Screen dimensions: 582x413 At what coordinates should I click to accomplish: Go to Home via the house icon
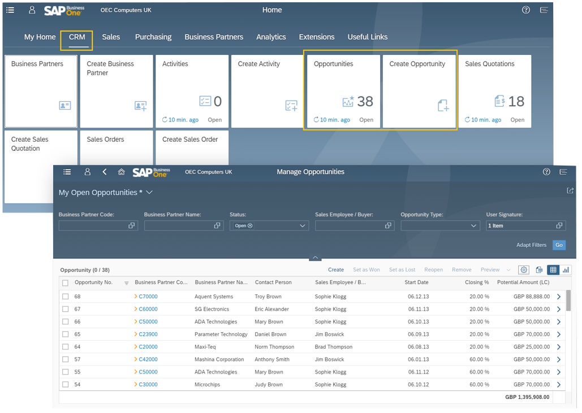[x=122, y=172]
